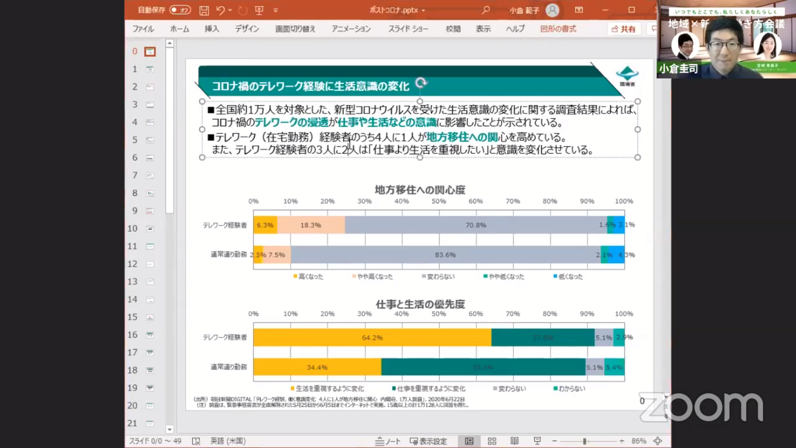Open the 挿入 (Insert) ribbon tab

pos(212,29)
